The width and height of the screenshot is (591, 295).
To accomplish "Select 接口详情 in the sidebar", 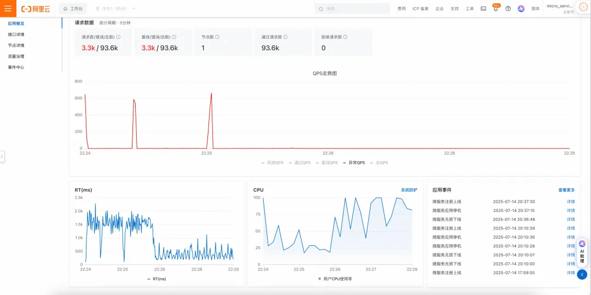I will 16,34.
